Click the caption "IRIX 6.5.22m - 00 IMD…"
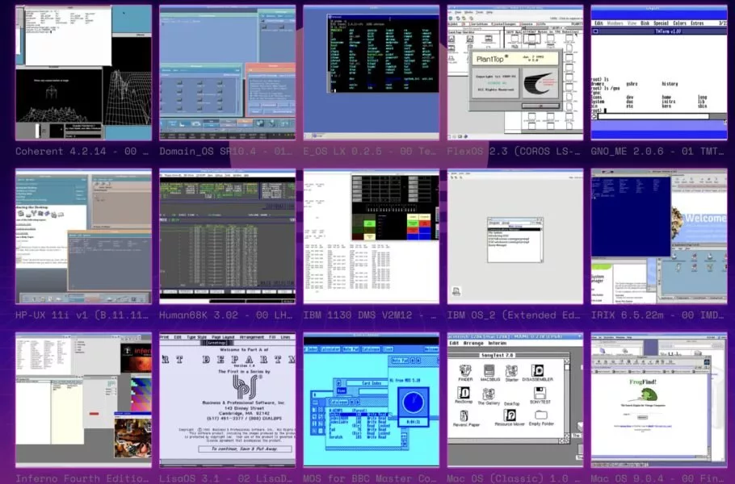Viewport: 735px width, 484px height. tap(657, 315)
